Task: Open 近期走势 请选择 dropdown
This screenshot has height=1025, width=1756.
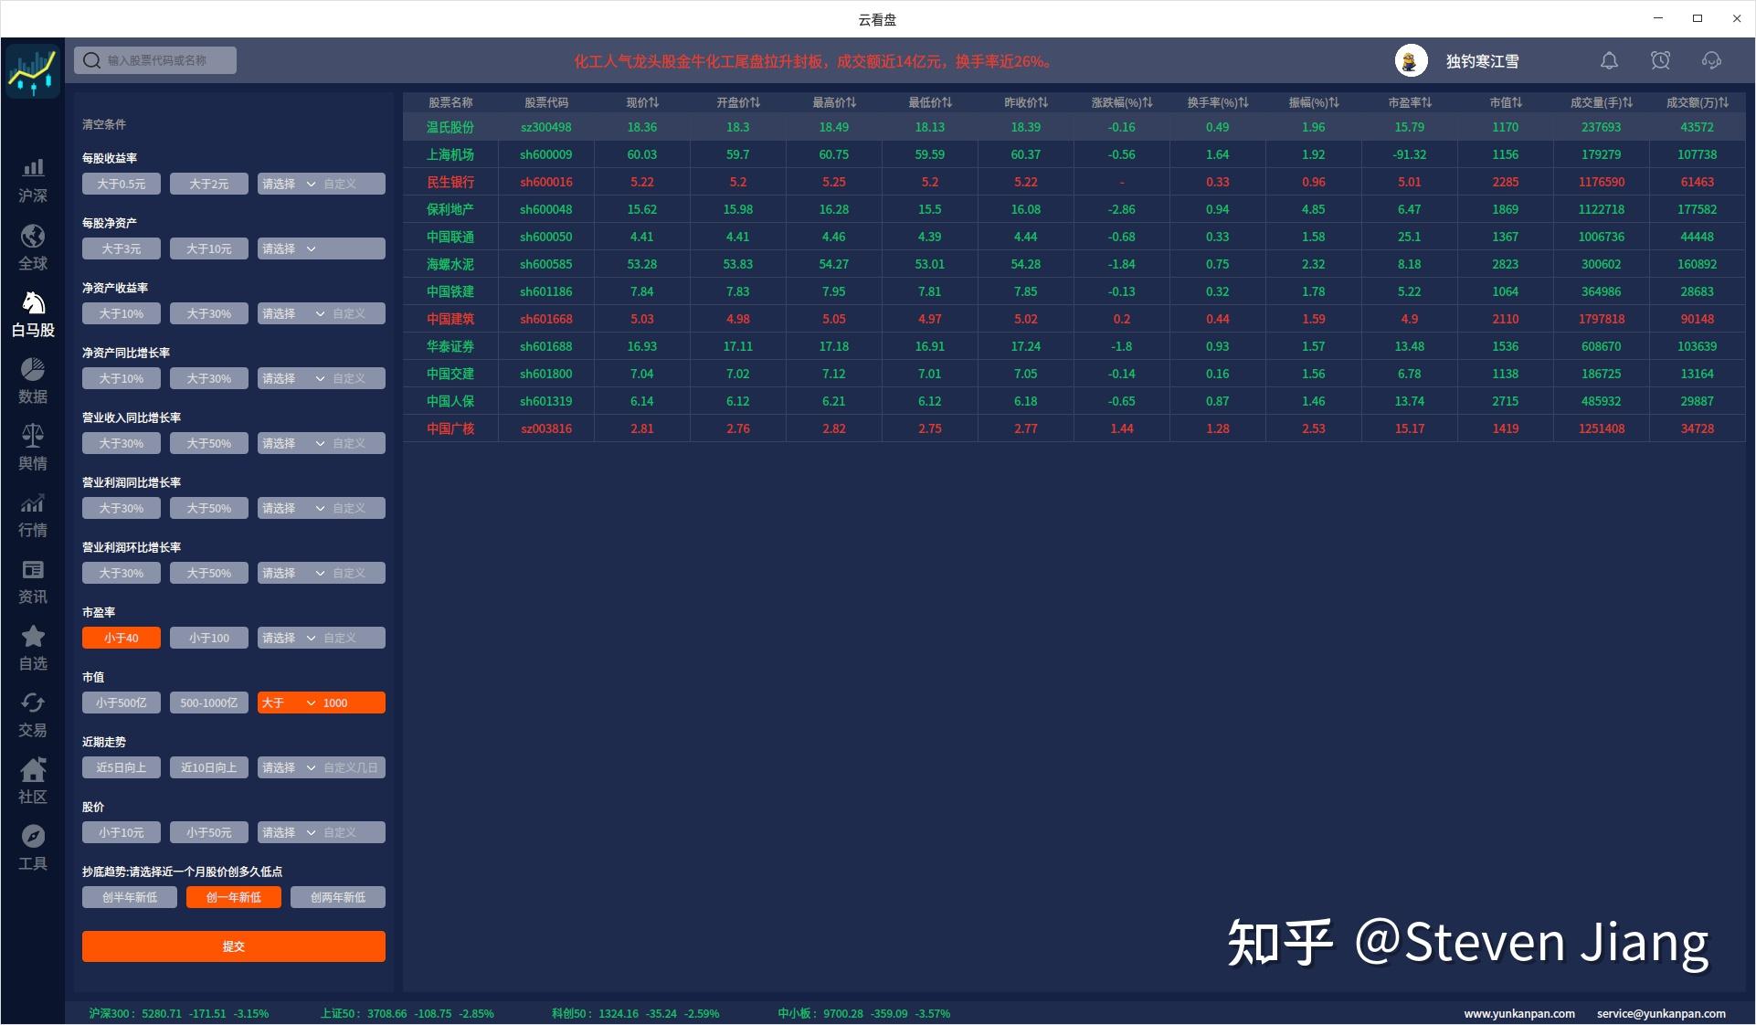Action: click(x=289, y=767)
